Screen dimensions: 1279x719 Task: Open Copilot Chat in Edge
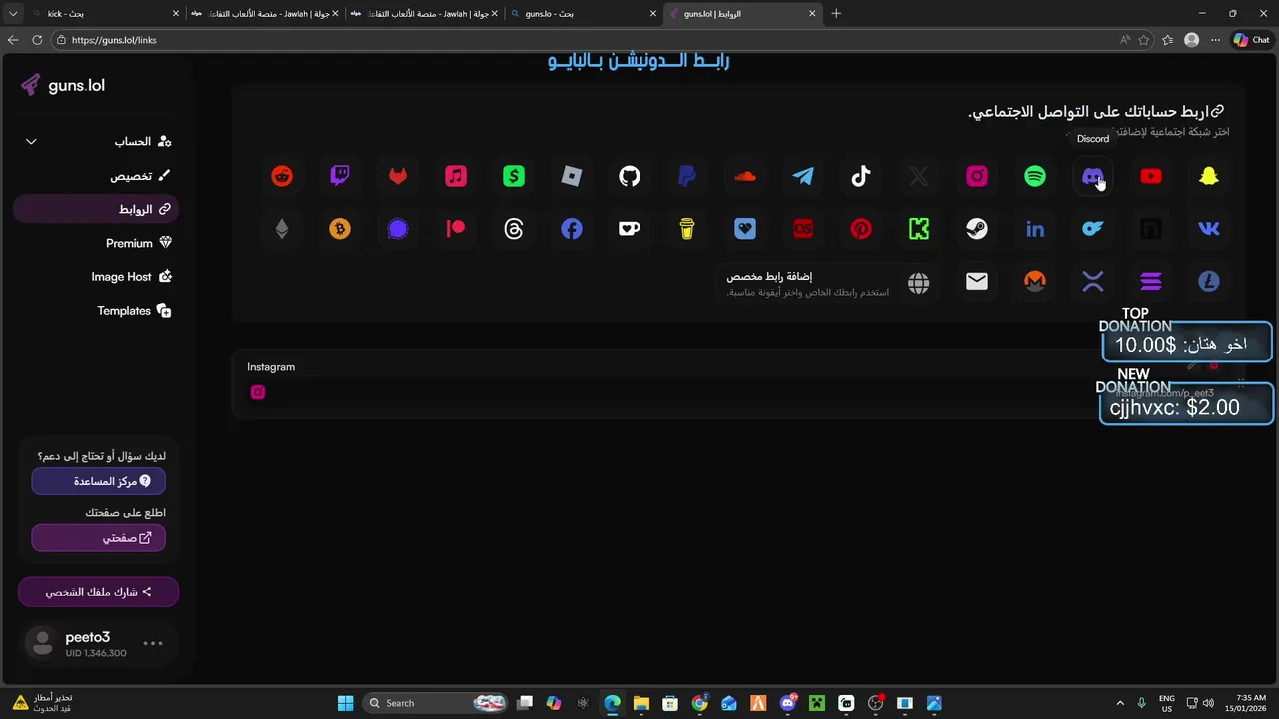[x=1251, y=40]
